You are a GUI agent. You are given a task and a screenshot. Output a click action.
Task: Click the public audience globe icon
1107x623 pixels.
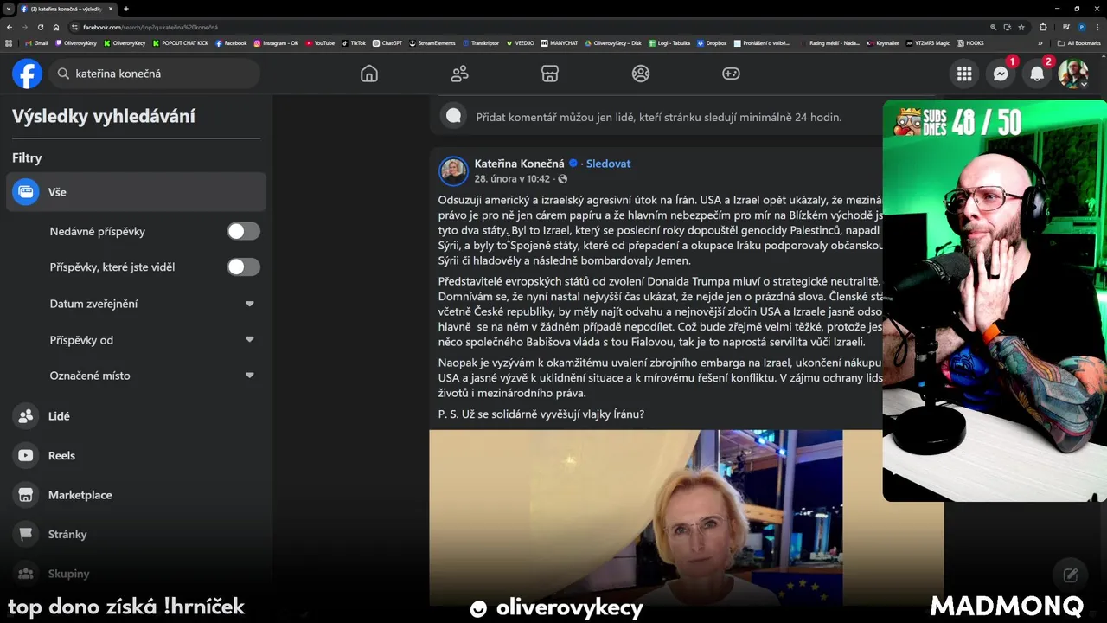(x=563, y=179)
